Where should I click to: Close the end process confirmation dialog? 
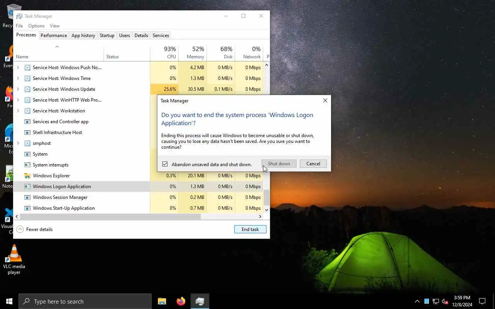(325, 100)
